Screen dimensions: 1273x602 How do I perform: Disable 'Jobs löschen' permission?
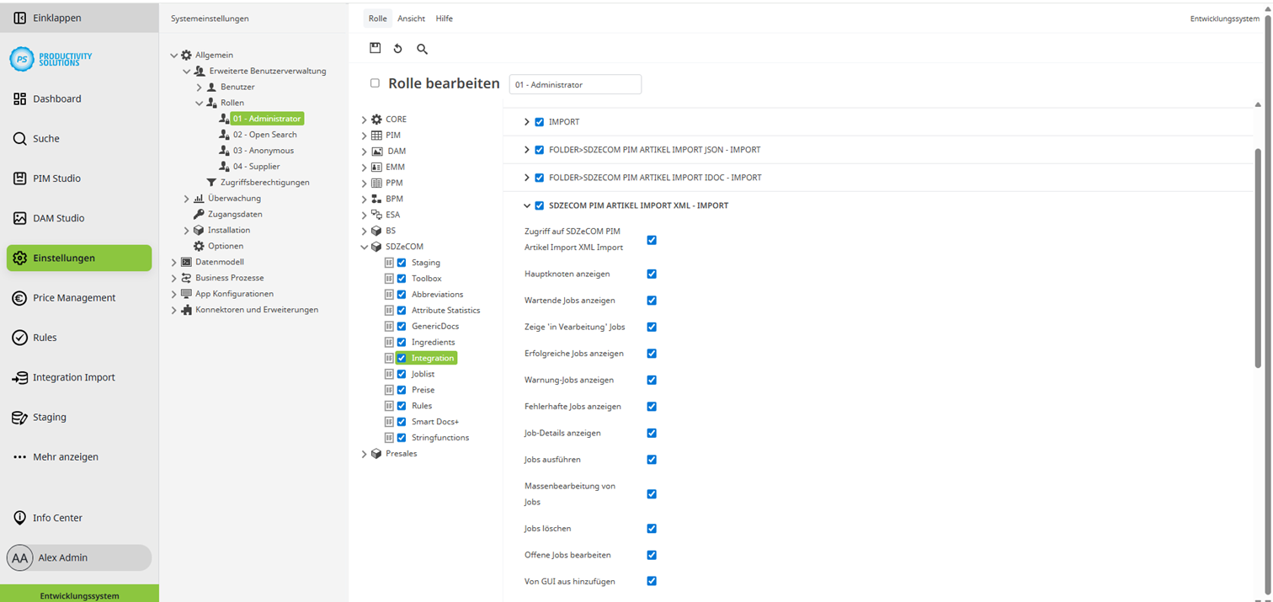(651, 528)
